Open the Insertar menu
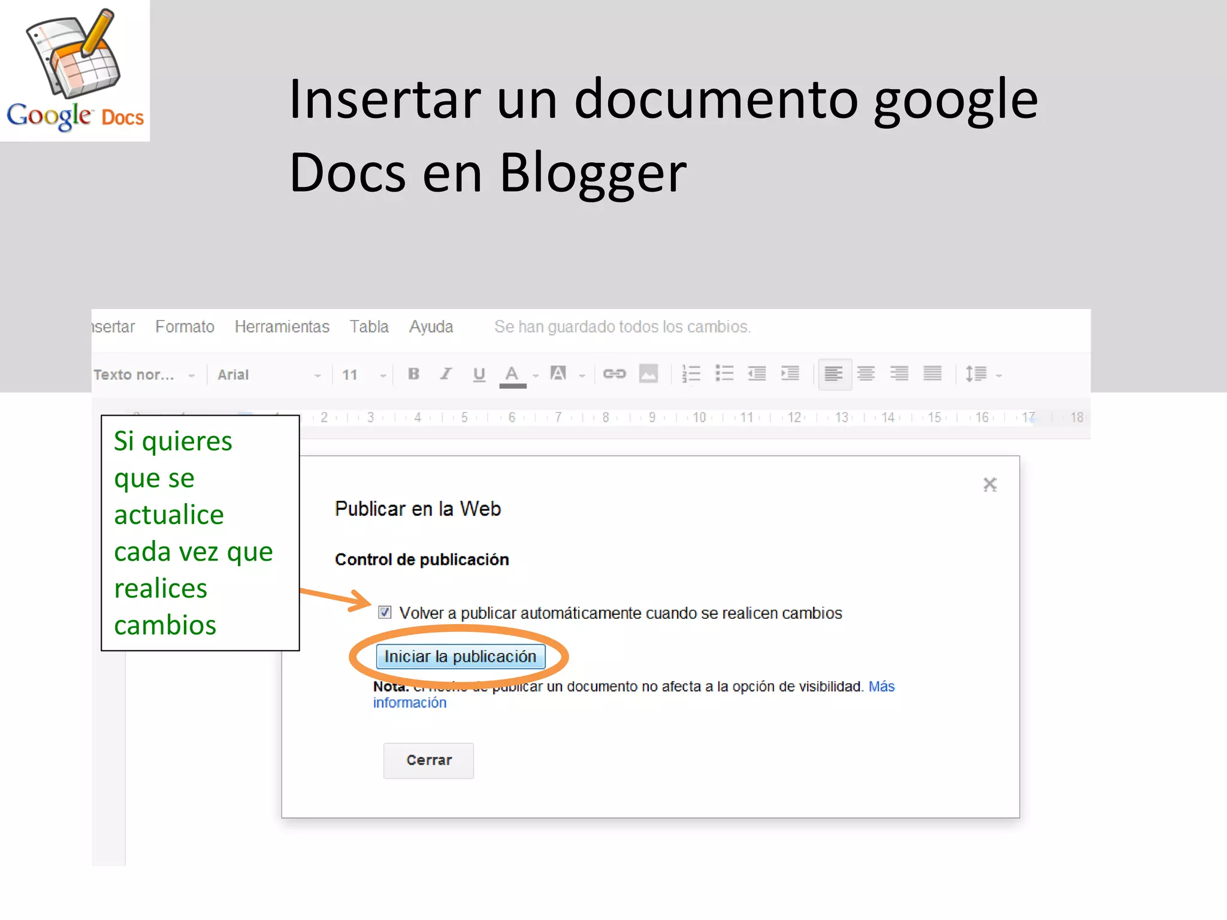 (113, 326)
